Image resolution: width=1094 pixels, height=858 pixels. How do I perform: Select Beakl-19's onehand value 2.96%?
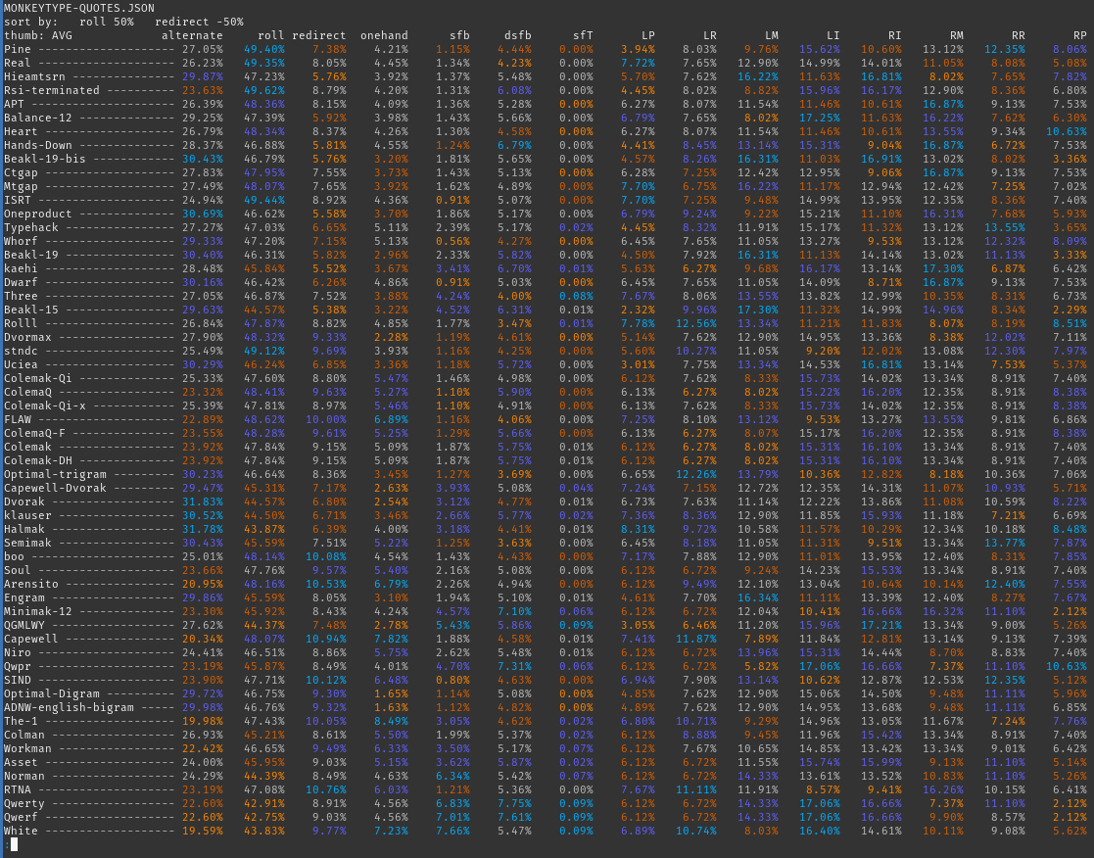click(391, 256)
